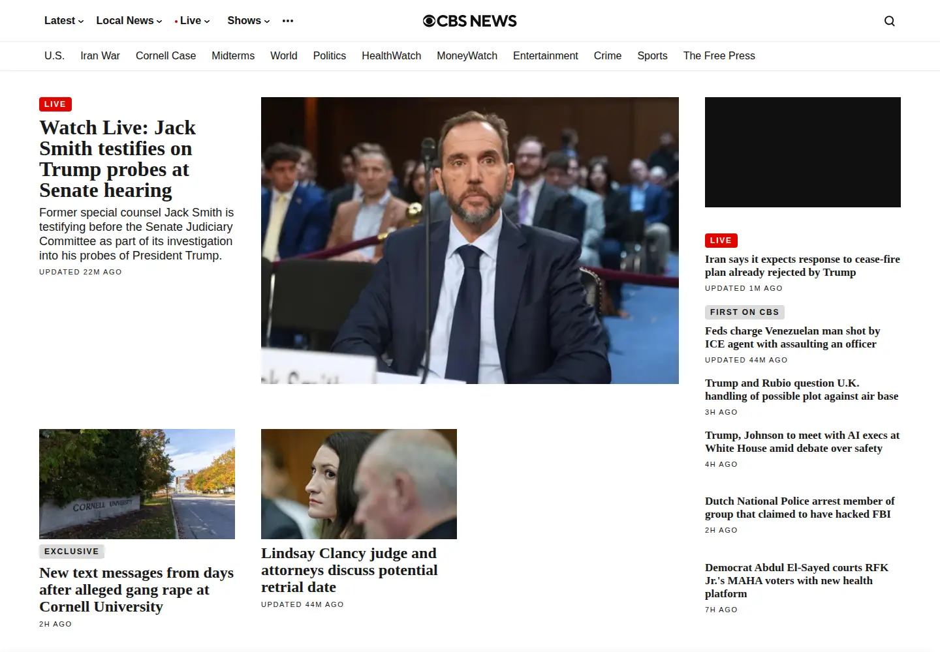Click the Lindsay Clancy courtroom thumbnail
Screen dimensions: 940x652
pyautogui.click(x=359, y=484)
